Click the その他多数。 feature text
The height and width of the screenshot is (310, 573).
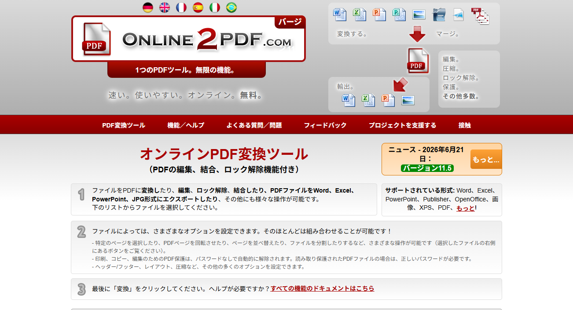pos(461,96)
